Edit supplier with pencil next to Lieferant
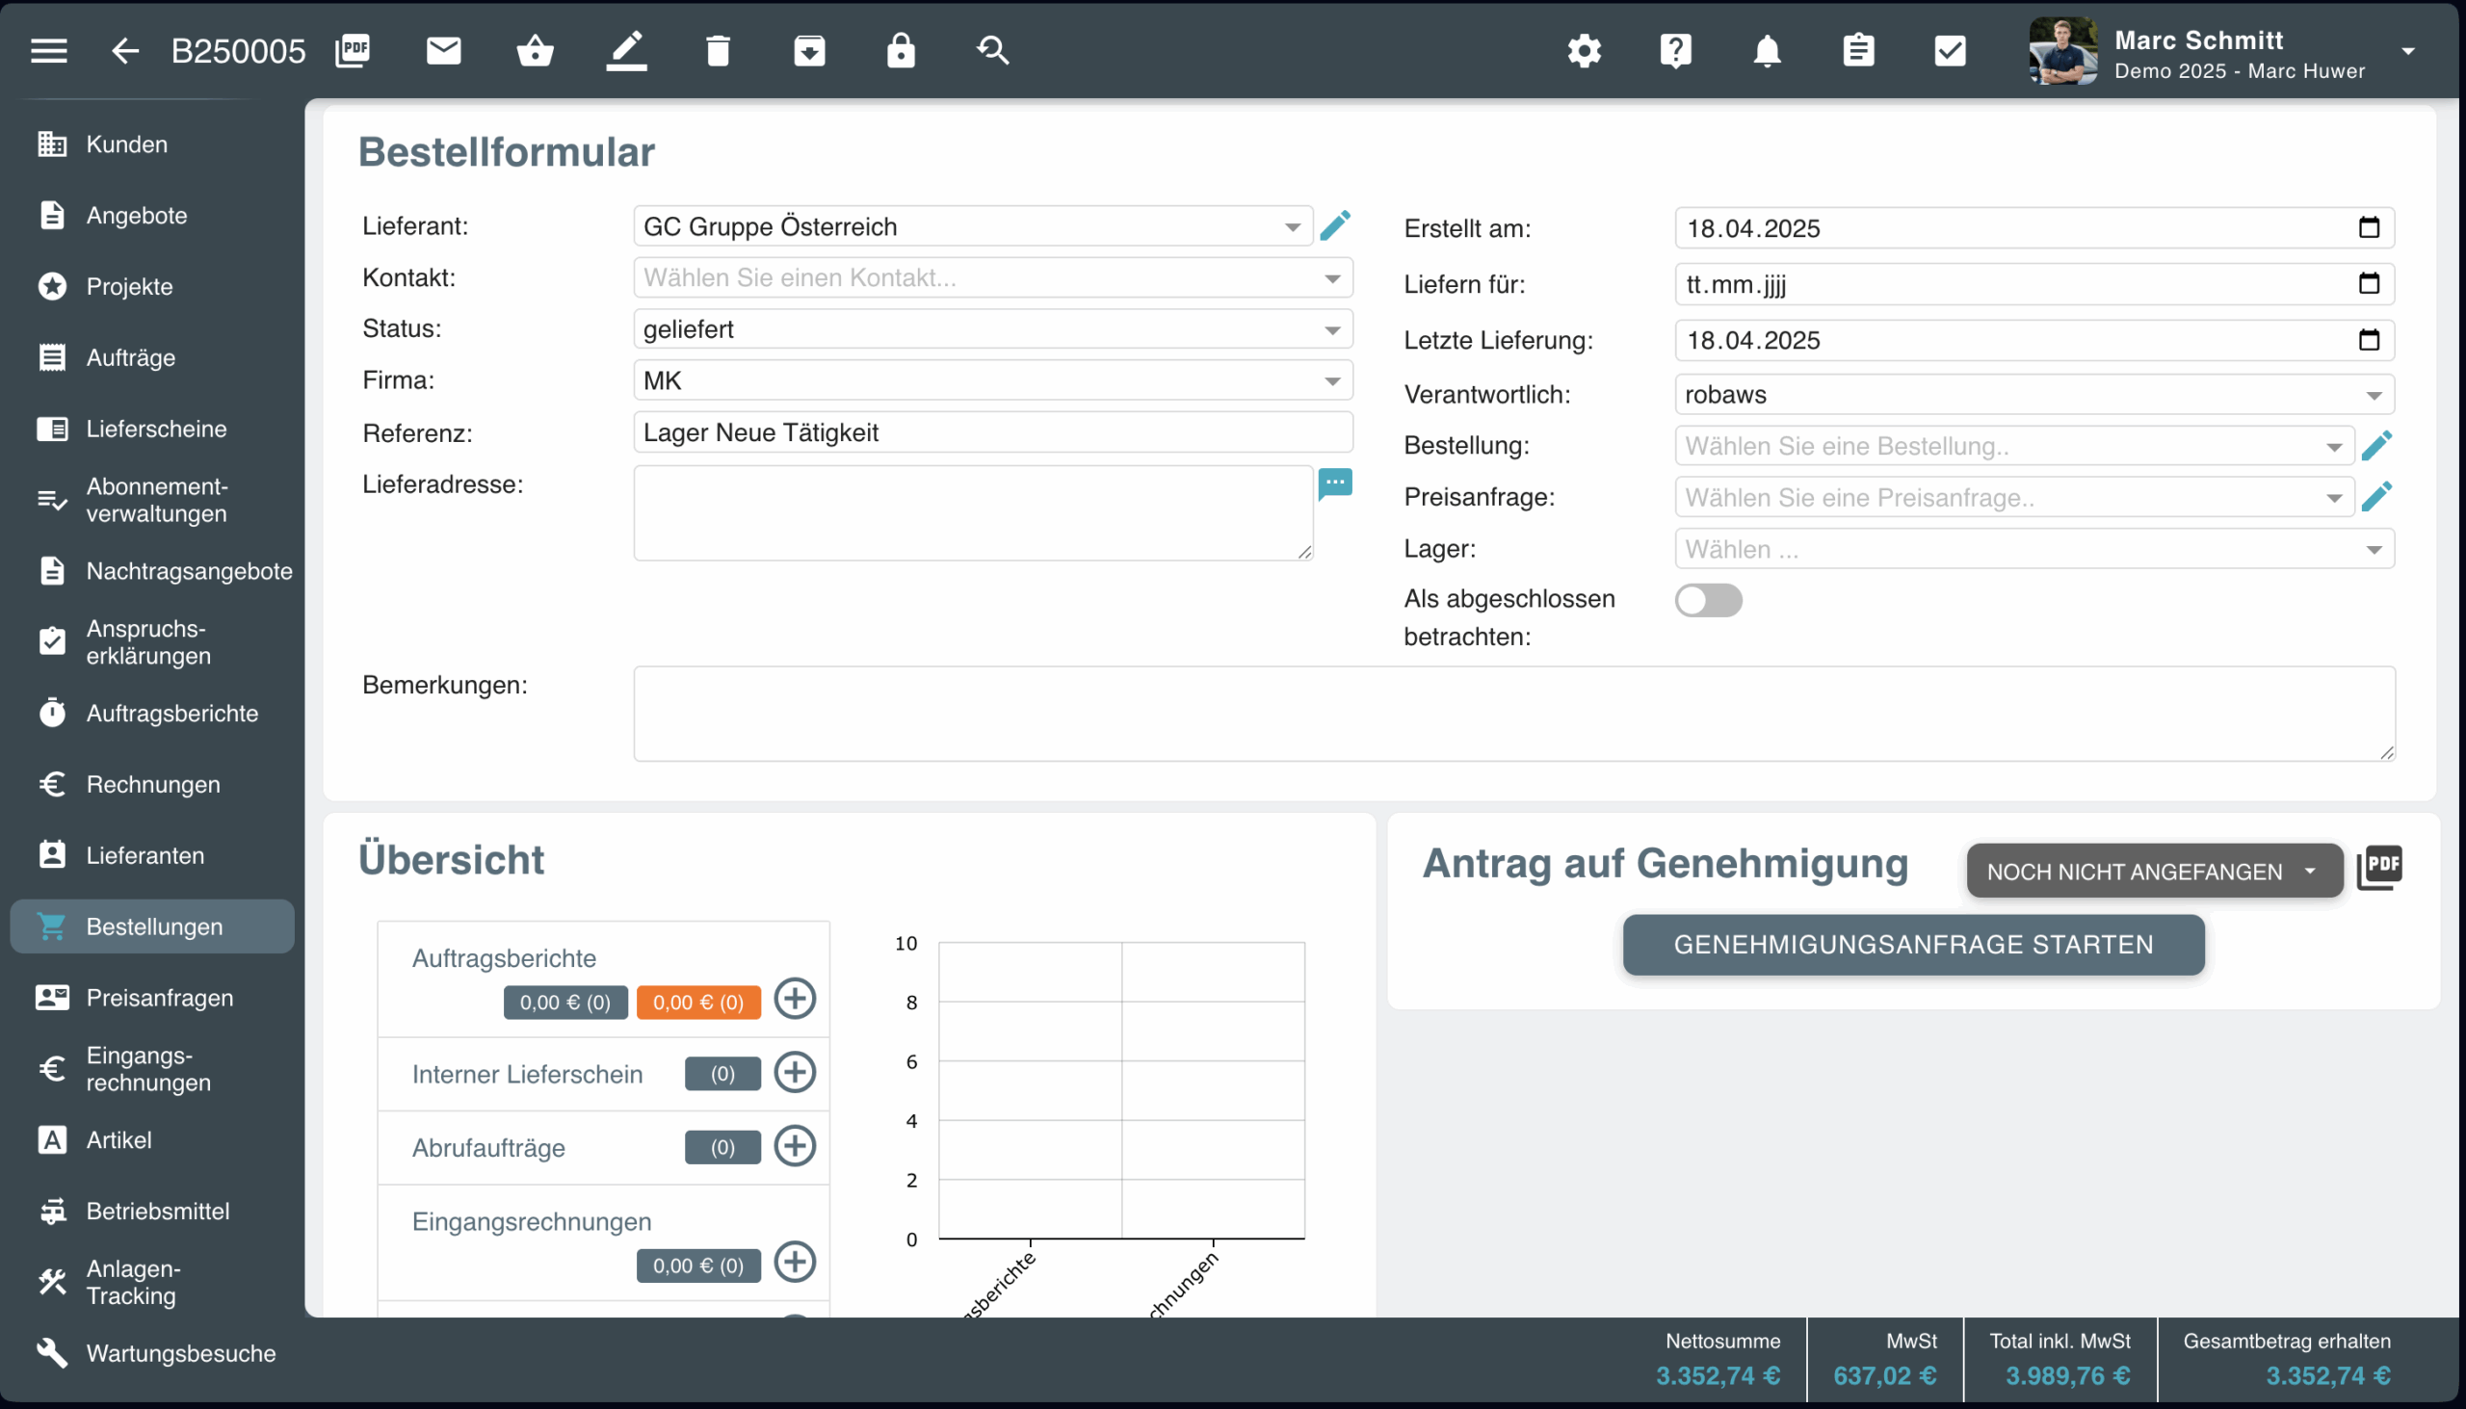2466x1409 pixels. click(x=1334, y=225)
